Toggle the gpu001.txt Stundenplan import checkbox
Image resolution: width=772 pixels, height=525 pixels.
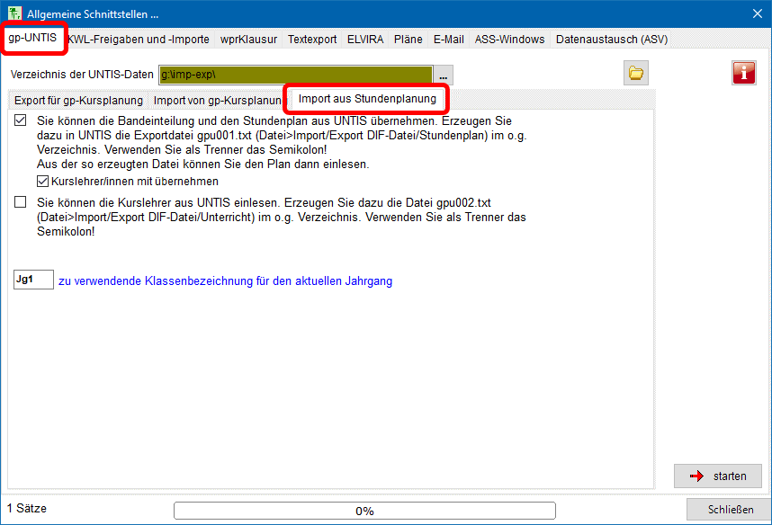(x=21, y=120)
